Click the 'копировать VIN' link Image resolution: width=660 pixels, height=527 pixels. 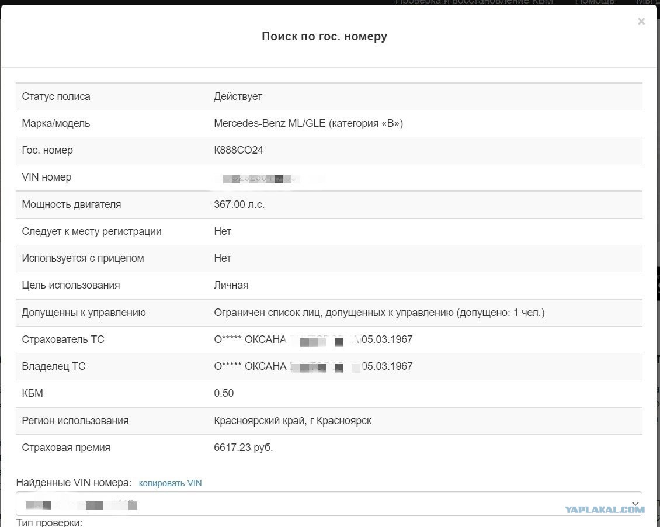tap(170, 483)
